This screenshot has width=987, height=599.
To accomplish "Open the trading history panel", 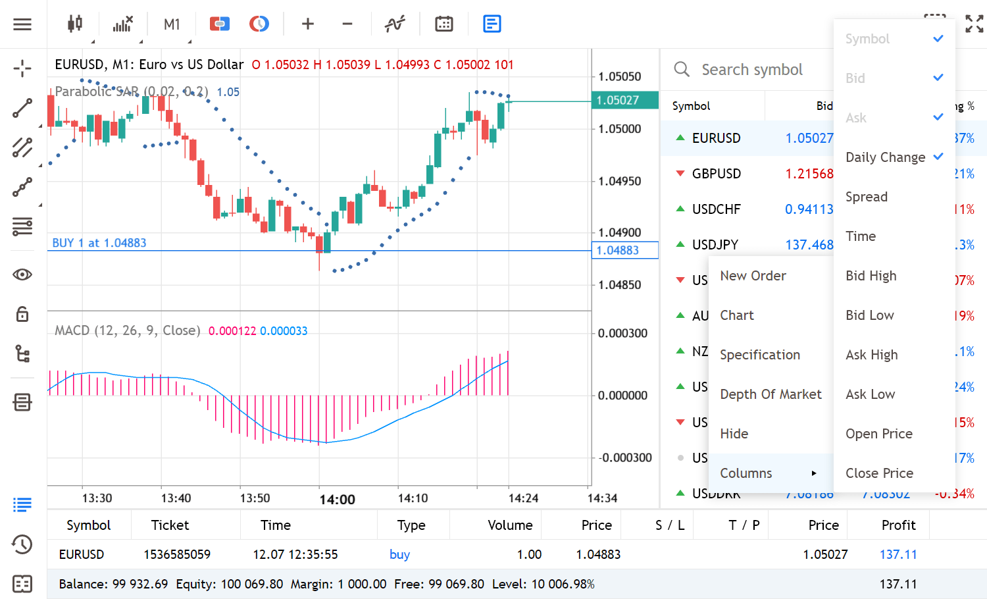I will pyautogui.click(x=22, y=545).
